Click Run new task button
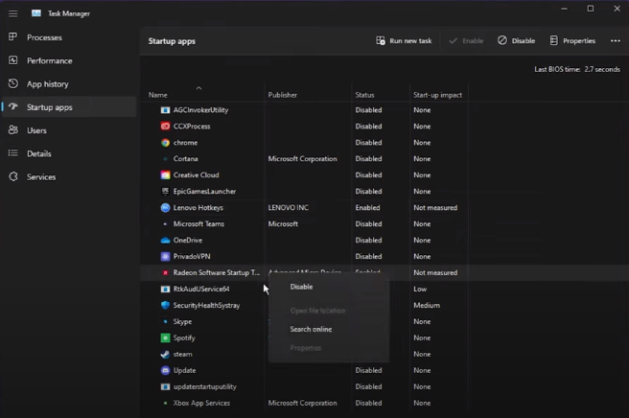Image resolution: width=629 pixels, height=418 pixels. click(x=404, y=41)
